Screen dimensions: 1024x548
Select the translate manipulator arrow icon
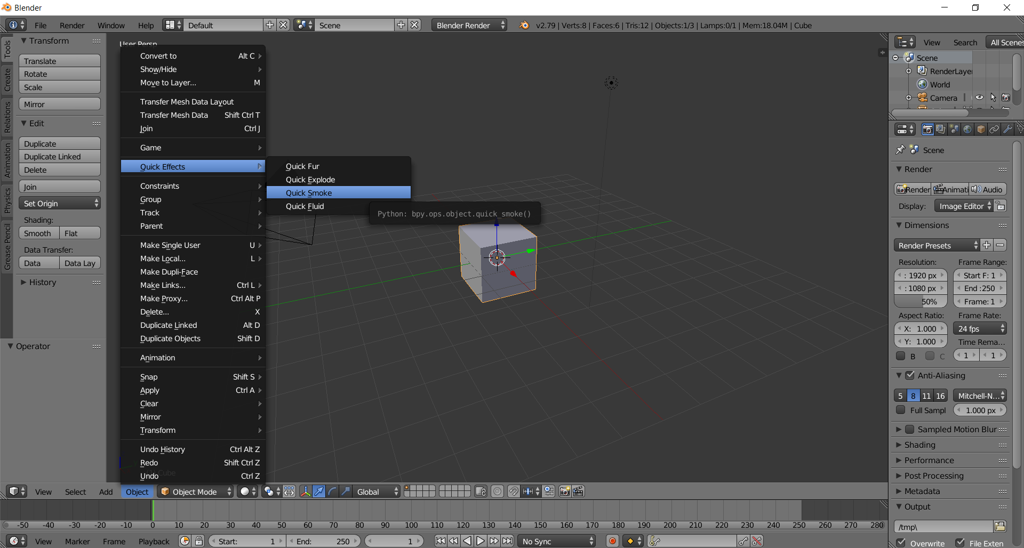[x=319, y=491]
